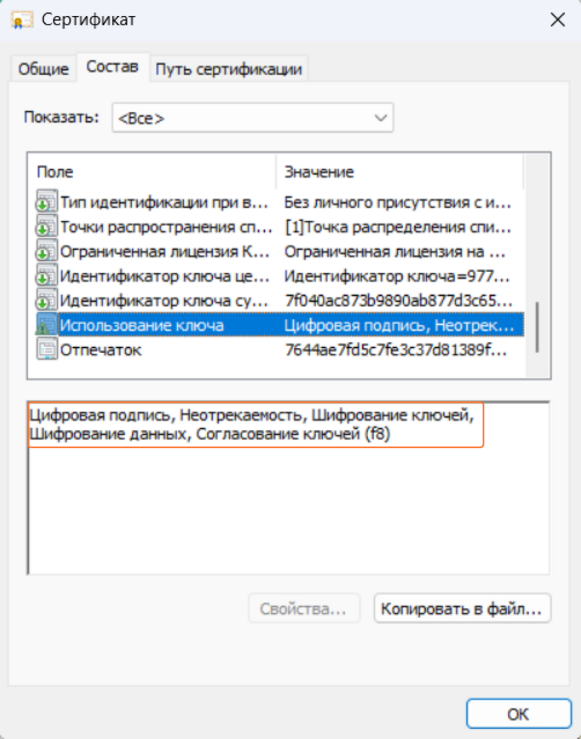Viewport: 581px width, 739px height.
Task: Click the Идентификатор ключа це… row icon
Action: (x=47, y=276)
